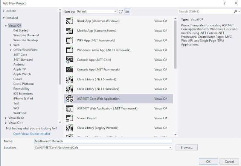
Task: Click the search magnifier icon
Action: [x=235, y=12]
